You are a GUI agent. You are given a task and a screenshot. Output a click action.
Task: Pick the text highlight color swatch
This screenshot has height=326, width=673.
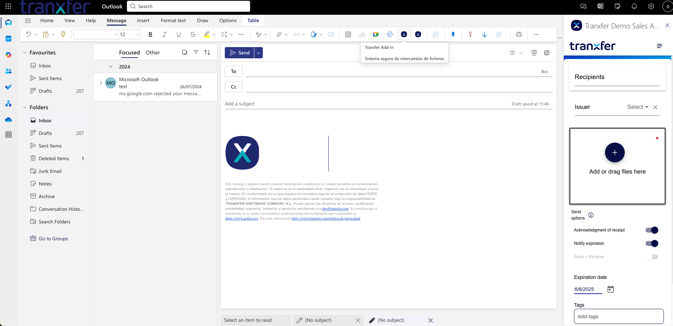tap(207, 34)
